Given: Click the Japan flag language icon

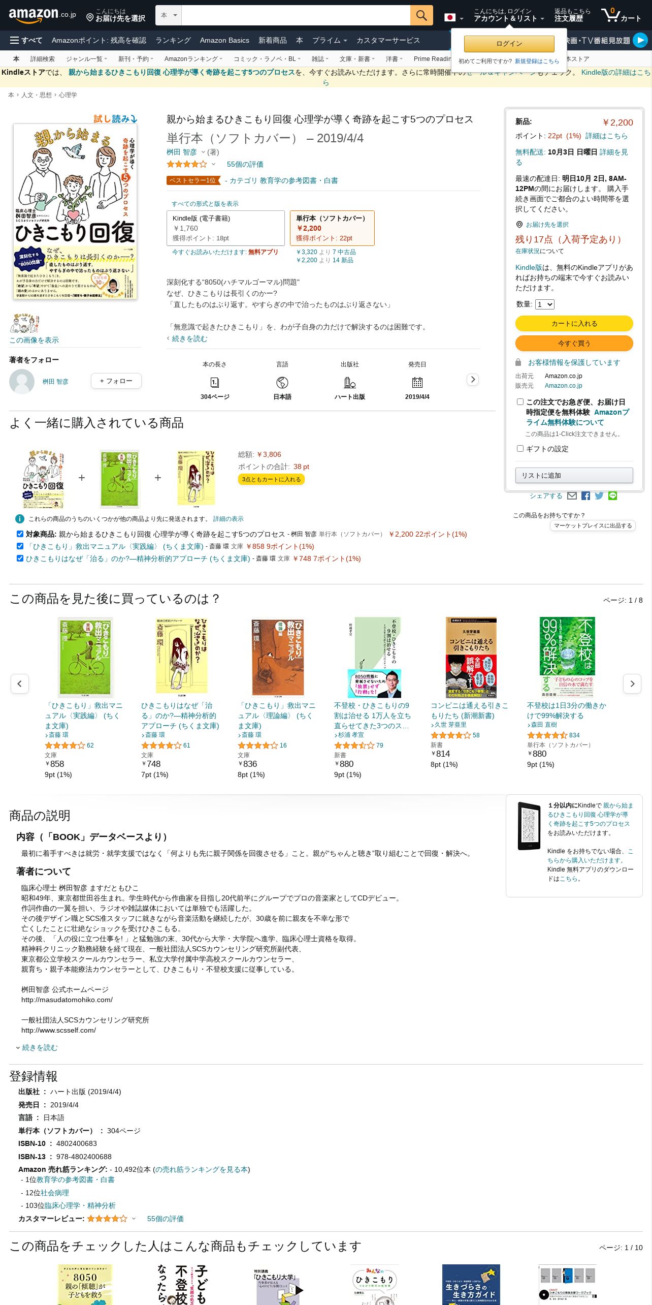Looking at the screenshot, I should tap(450, 17).
